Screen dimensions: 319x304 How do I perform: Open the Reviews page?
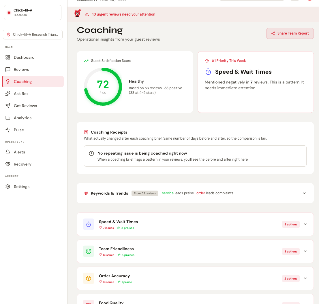33,69
